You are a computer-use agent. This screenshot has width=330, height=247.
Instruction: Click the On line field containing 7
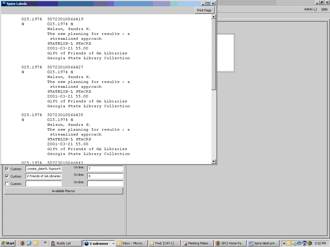pos(105,169)
